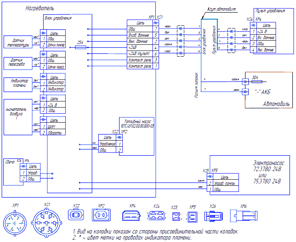The image size is (296, 242).
Task: Click "Контакт реле" row with pin 1
Action: [x=143, y=66]
